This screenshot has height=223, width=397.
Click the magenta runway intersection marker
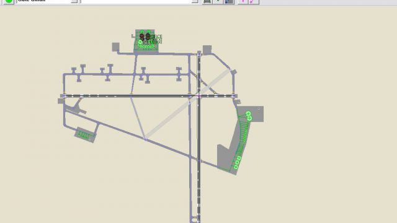199,96
